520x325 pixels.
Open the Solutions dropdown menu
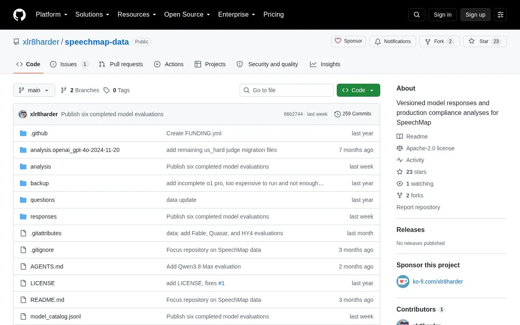click(x=93, y=15)
